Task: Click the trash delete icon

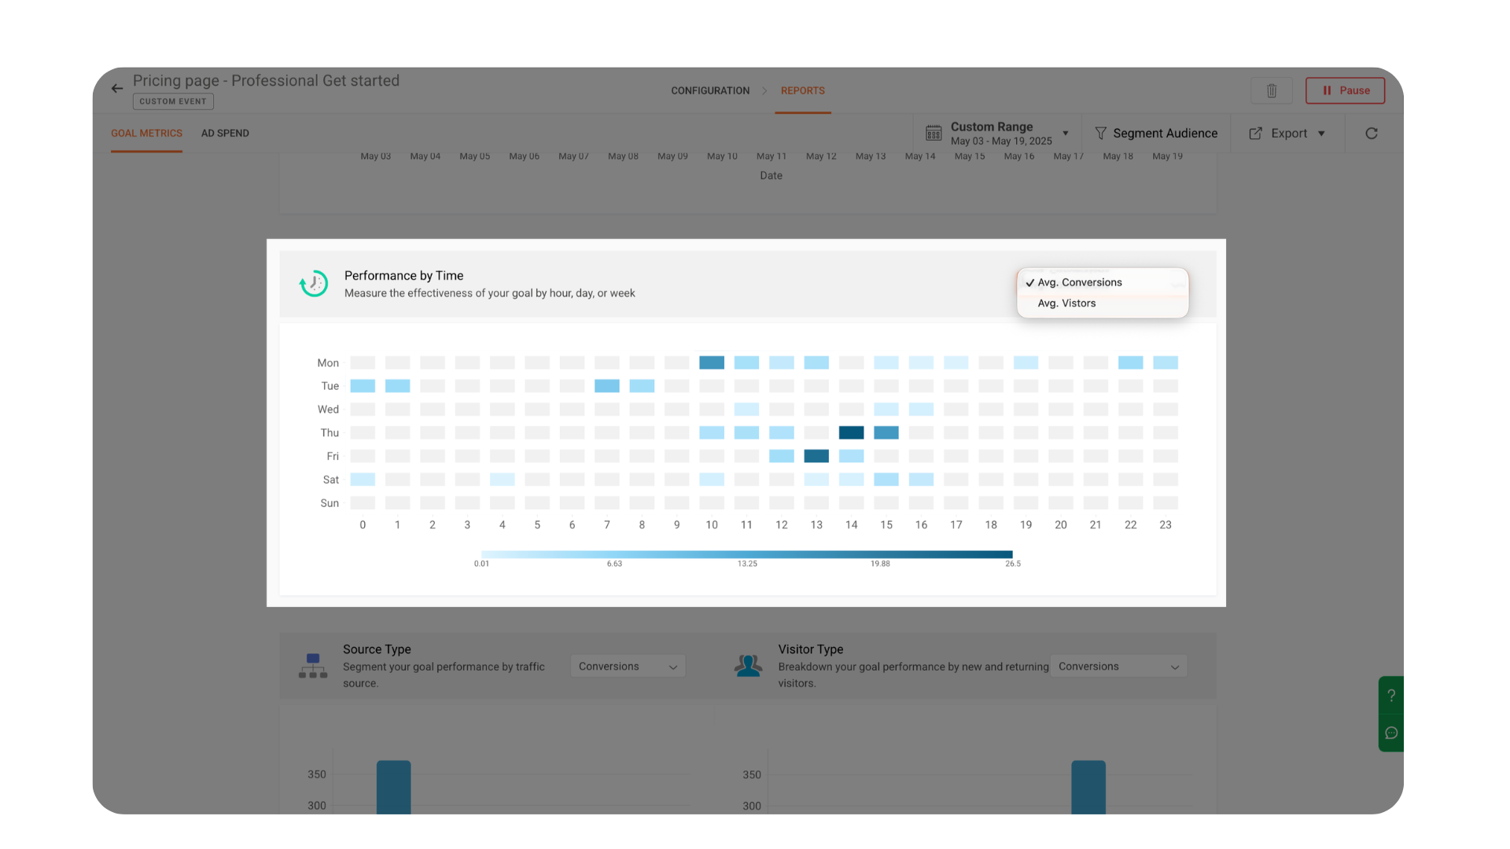Action: [x=1271, y=90]
